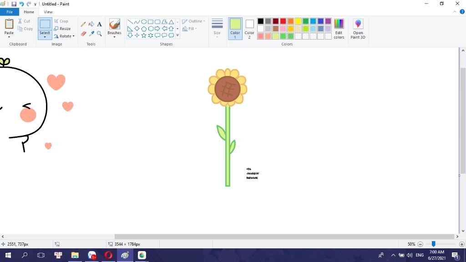Viewport: 466px width, 262px height.
Task: Open the Size thickness dropdown
Action: point(217,28)
